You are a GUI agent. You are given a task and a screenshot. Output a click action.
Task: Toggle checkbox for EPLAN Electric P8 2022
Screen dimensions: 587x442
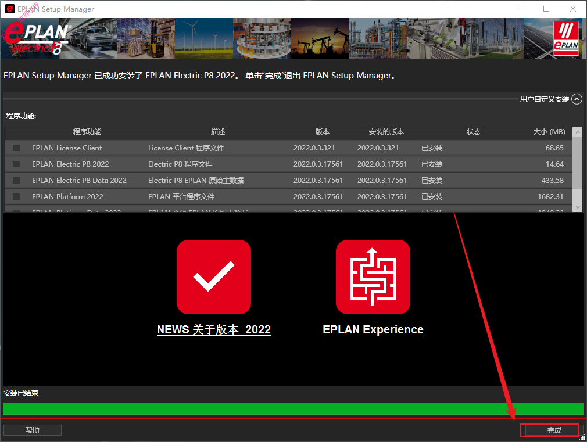[16, 164]
